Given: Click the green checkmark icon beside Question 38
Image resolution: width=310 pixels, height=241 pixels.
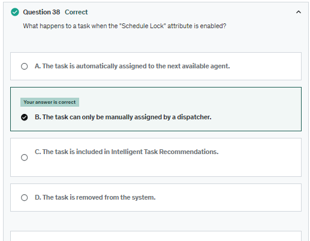Looking at the screenshot, I should point(15,12).
